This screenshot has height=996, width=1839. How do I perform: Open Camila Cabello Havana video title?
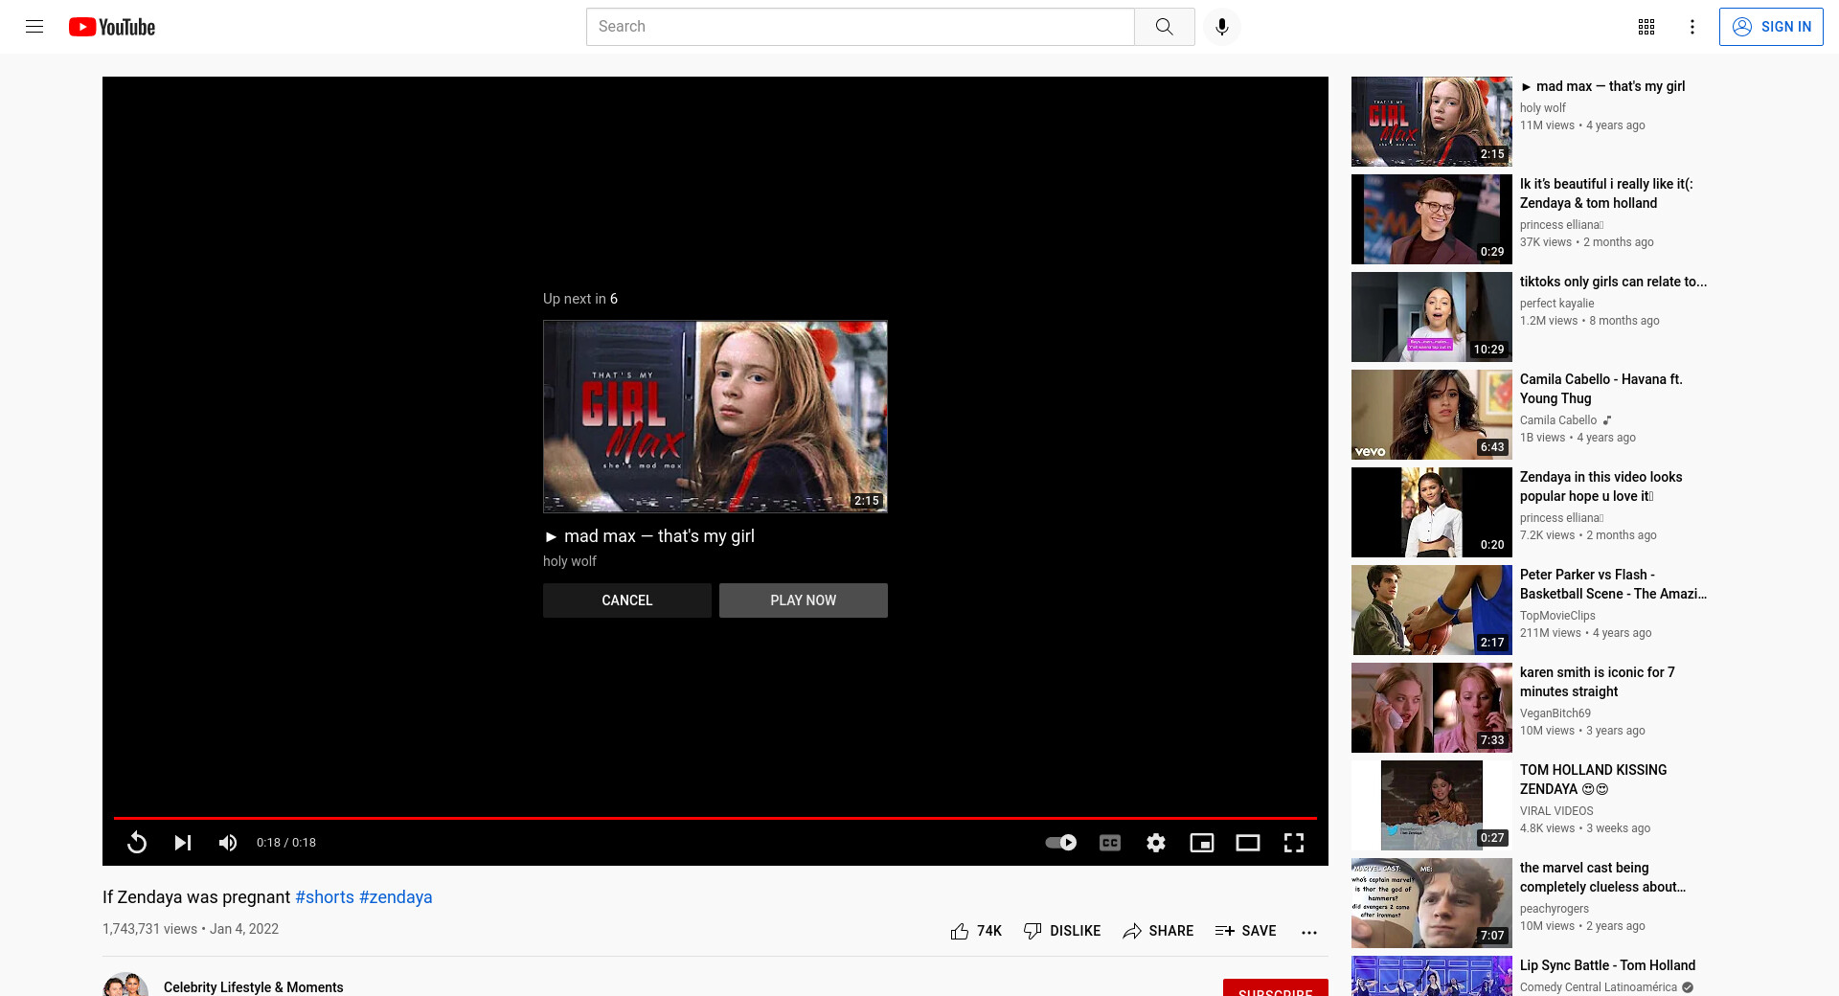(1601, 389)
